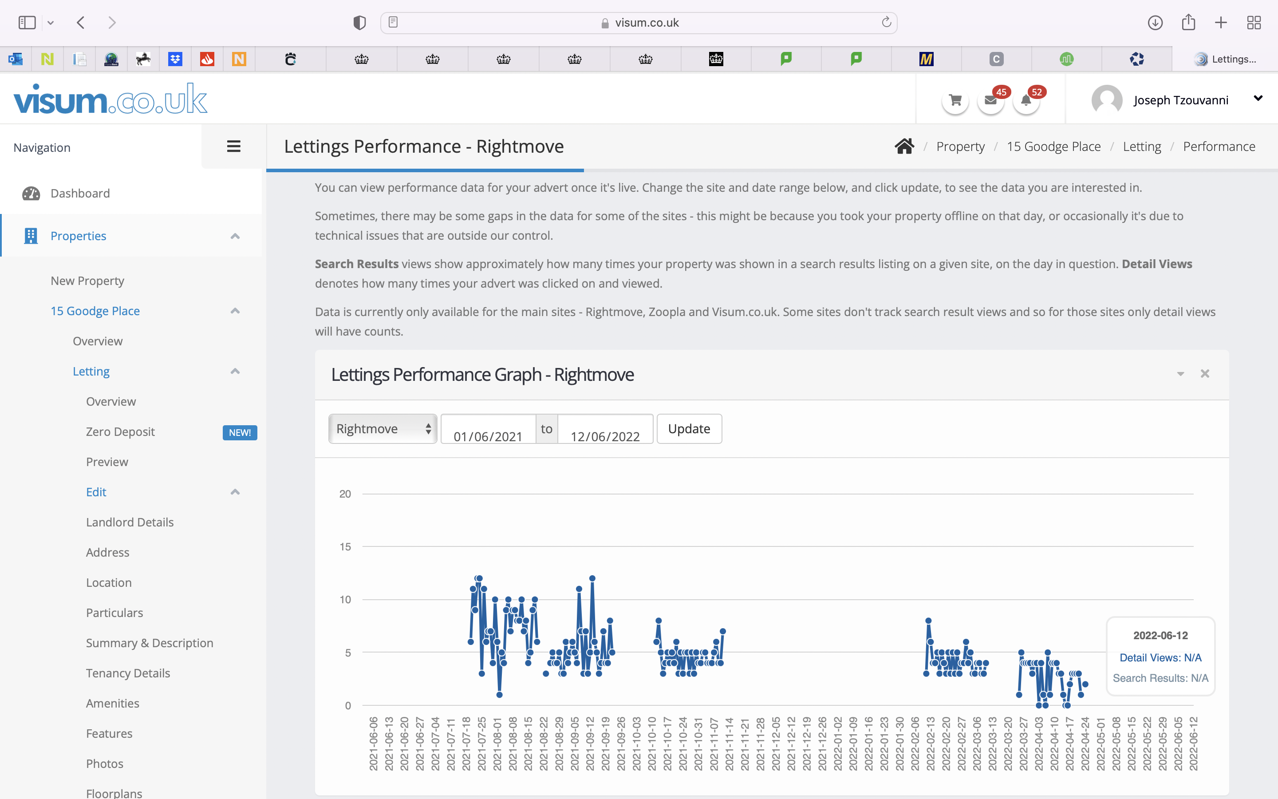Open Amenities edit page
Image resolution: width=1278 pixels, height=799 pixels.
[112, 703]
